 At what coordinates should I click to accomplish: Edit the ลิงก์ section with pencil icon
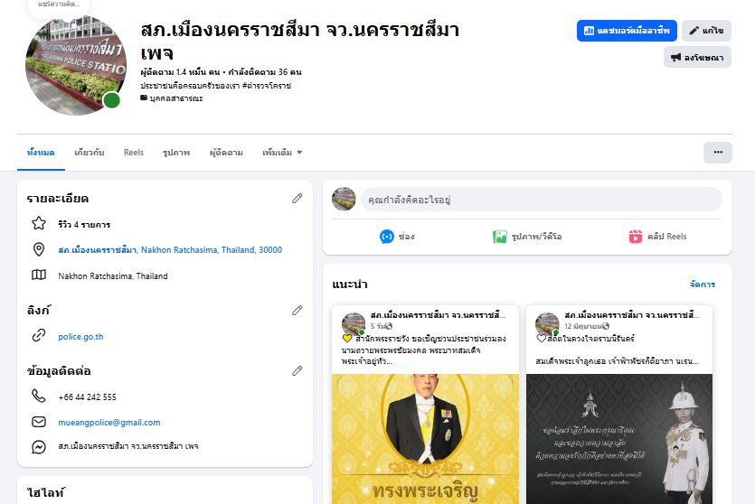[297, 310]
